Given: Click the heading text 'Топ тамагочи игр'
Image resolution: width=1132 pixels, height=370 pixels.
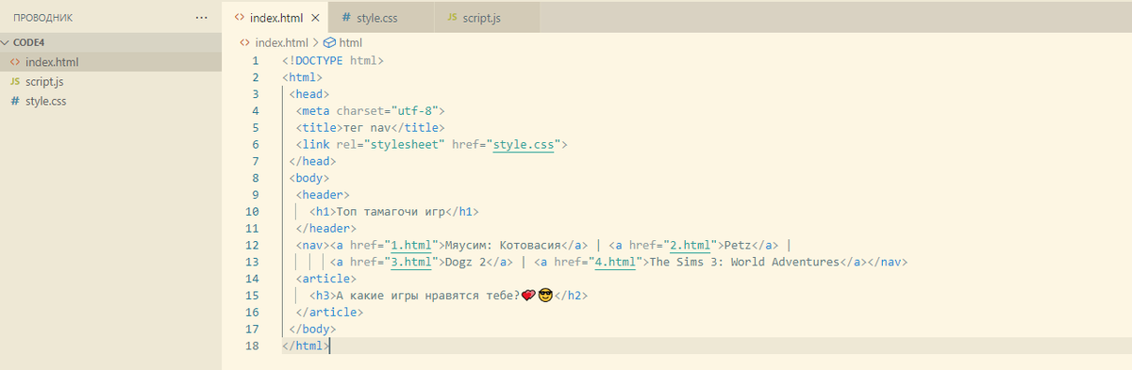Looking at the screenshot, I should point(391,212).
